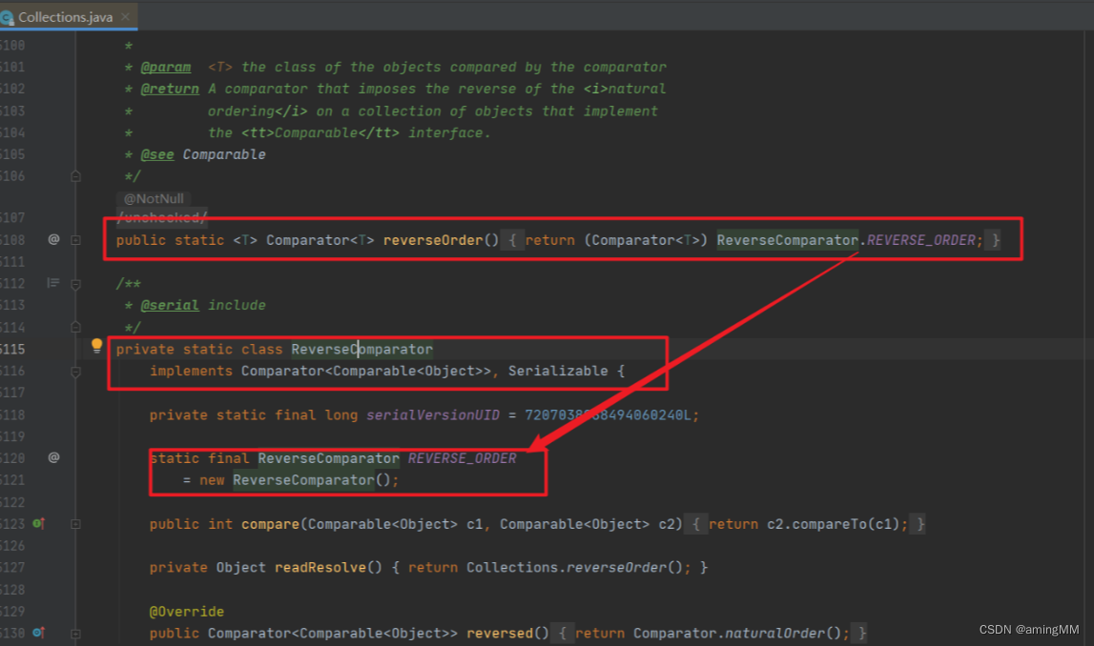Expand folded body after compare(...) c2) signature
1094x646 pixels.
[695, 524]
